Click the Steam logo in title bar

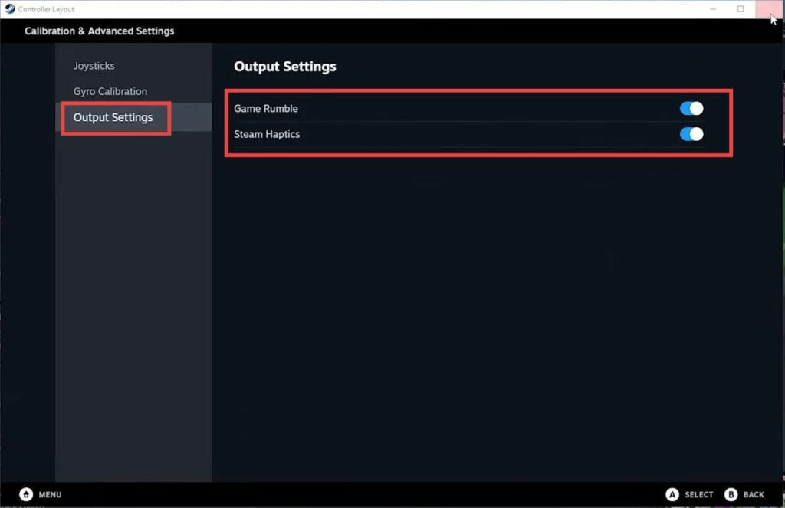(x=9, y=9)
